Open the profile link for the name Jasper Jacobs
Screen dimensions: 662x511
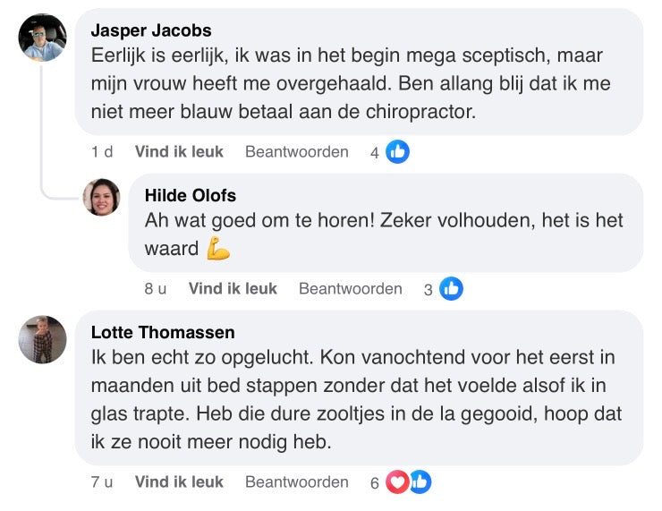pyautogui.click(x=151, y=30)
